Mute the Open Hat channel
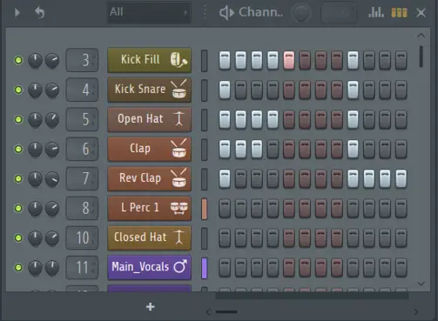This screenshot has width=438, height=321. (x=18, y=119)
